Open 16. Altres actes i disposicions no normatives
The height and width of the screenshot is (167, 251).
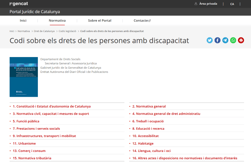(x=185, y=158)
